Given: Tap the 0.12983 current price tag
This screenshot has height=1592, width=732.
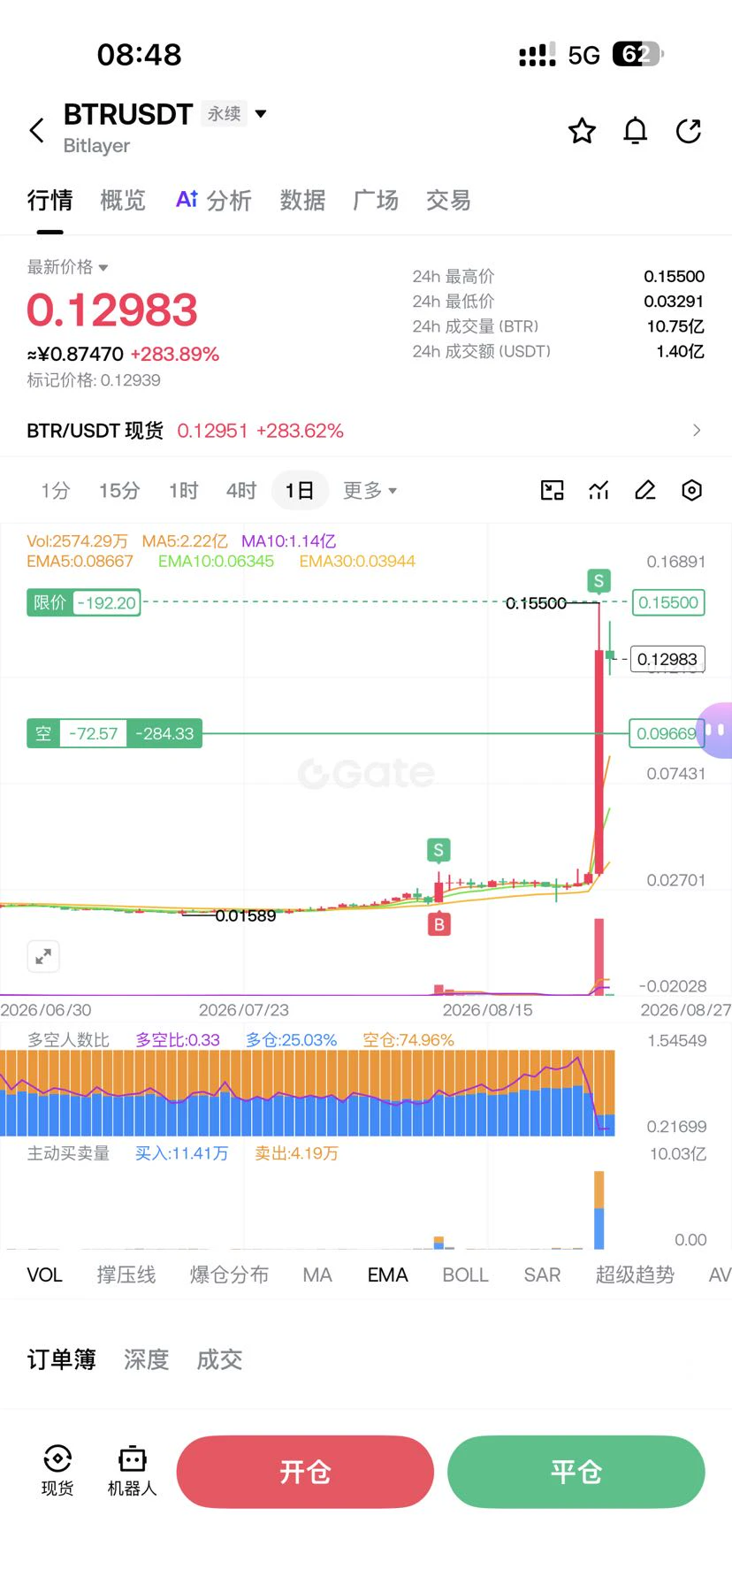Looking at the screenshot, I should 667,659.
